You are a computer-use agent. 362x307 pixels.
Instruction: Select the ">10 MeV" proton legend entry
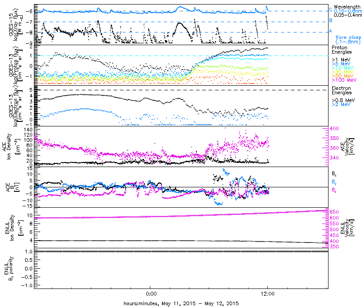[343, 68]
